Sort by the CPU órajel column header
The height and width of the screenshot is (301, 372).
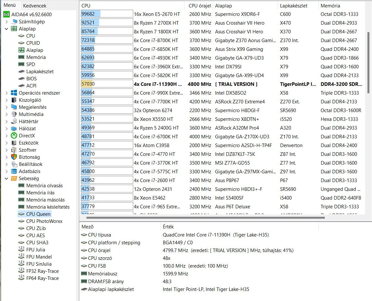pyautogui.click(x=199, y=6)
